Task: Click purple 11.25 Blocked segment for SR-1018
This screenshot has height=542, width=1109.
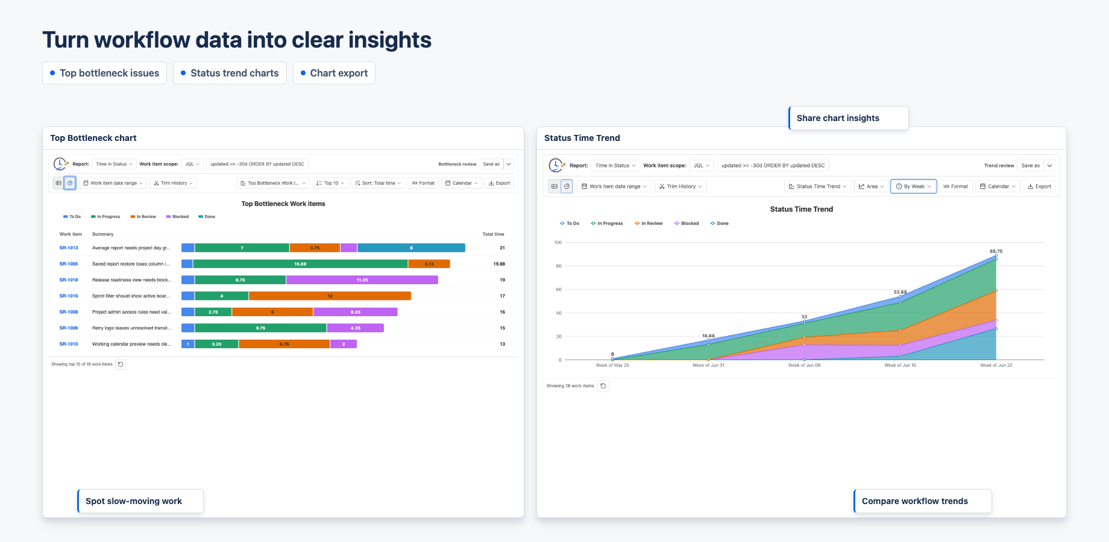Action: (x=362, y=280)
